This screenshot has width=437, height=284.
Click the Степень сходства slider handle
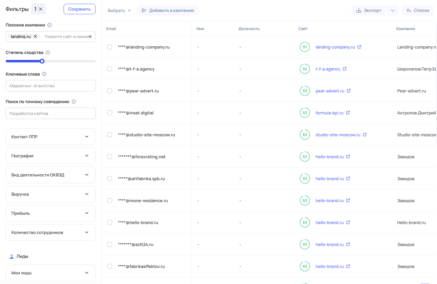(x=42, y=61)
